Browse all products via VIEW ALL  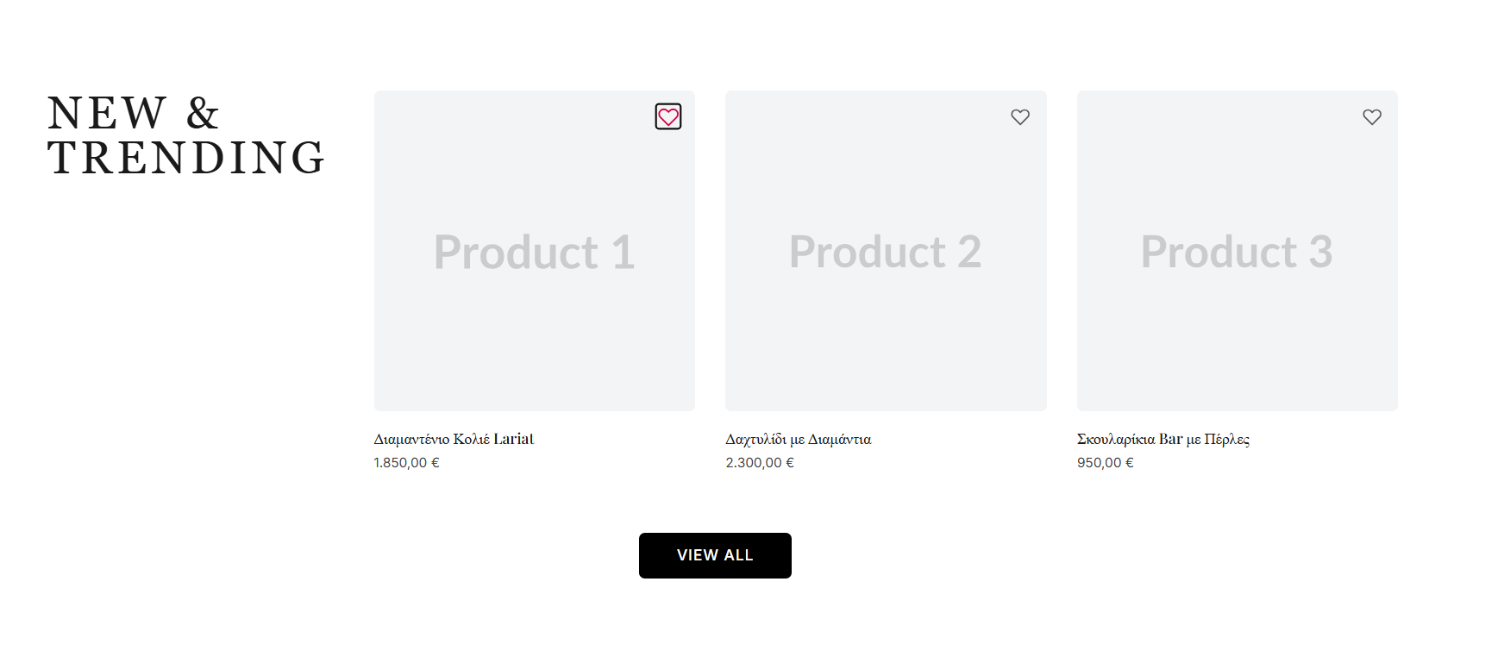tap(715, 555)
